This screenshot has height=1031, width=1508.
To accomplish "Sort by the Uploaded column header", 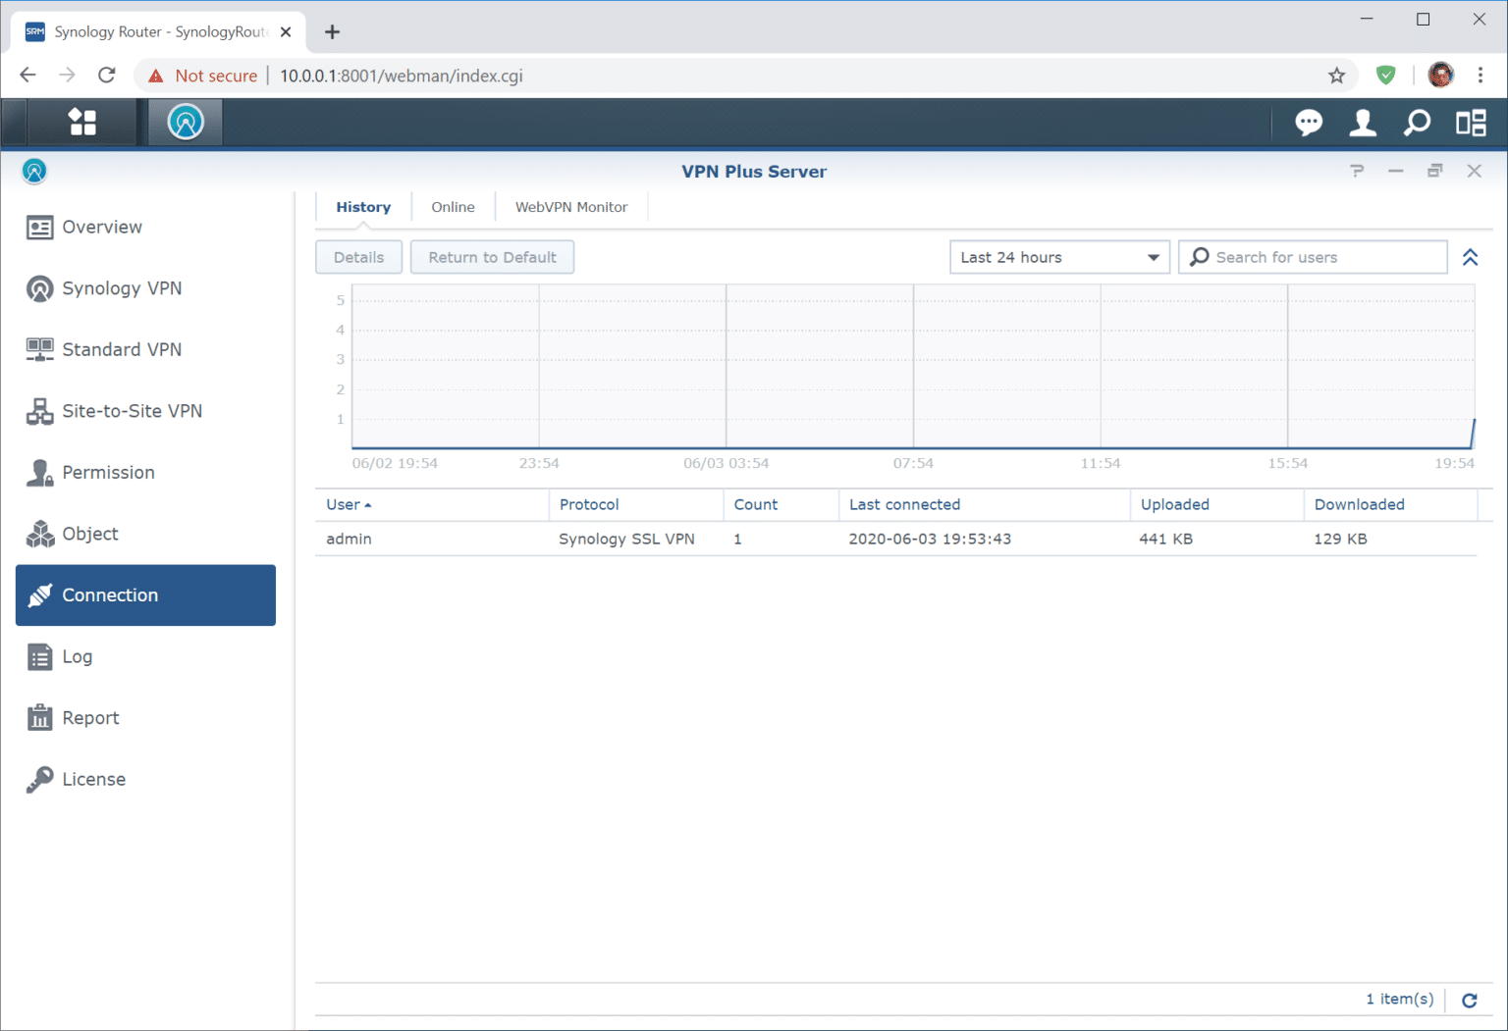I will 1217,504.
